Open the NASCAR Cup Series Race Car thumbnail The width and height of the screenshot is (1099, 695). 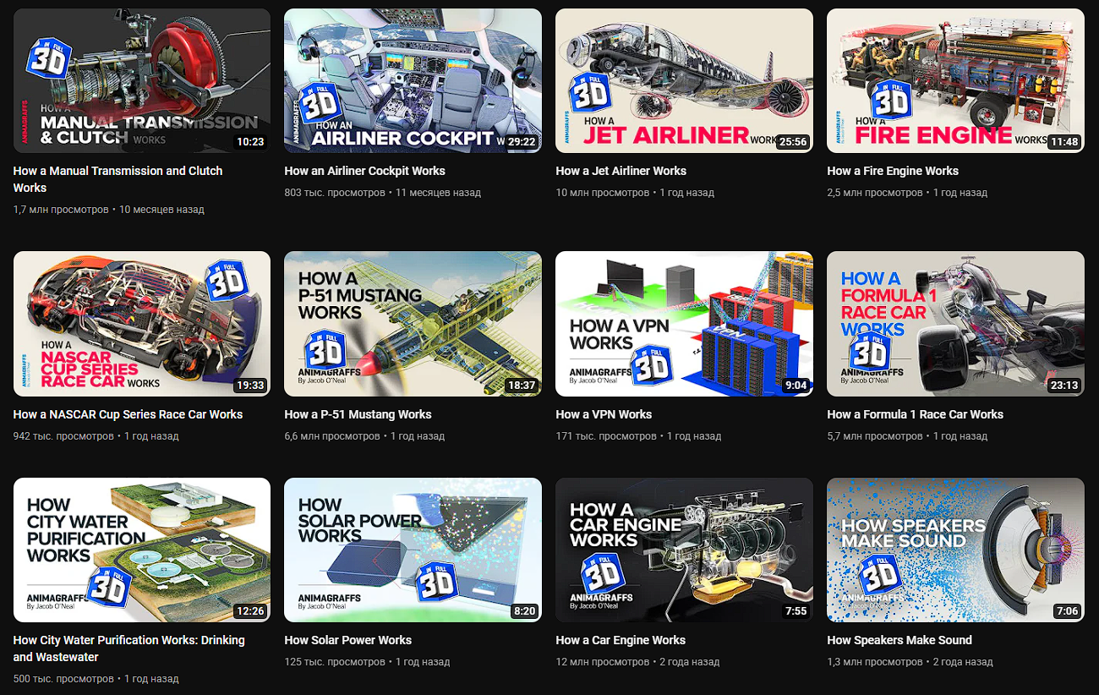point(142,324)
